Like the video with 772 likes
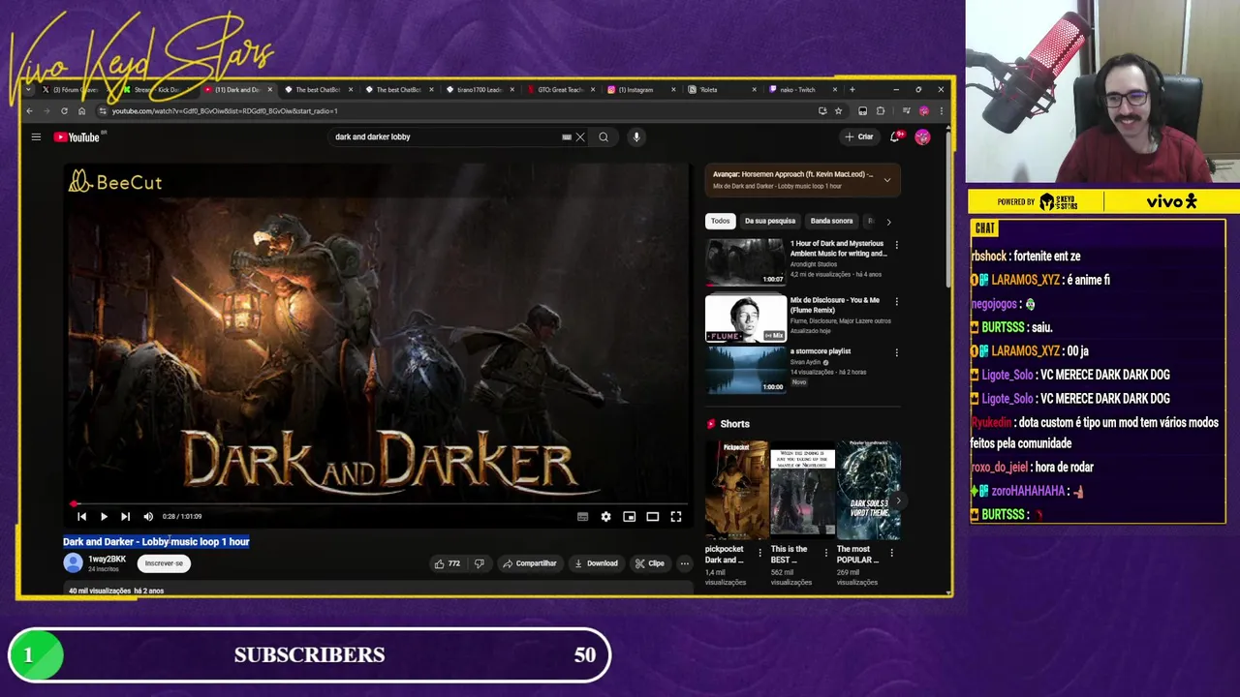 [447, 563]
